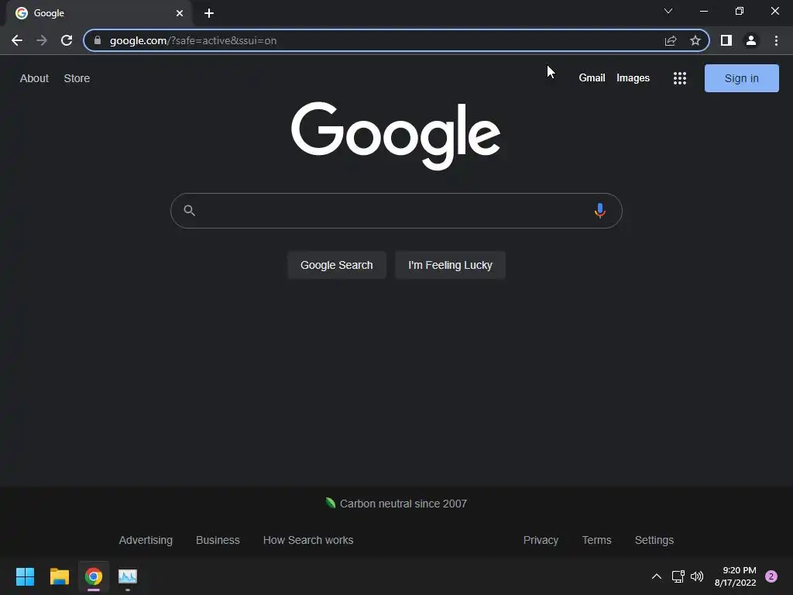Viewport: 793px width, 595px height.
Task: Open the Chrome profile menu
Action: 751,40
